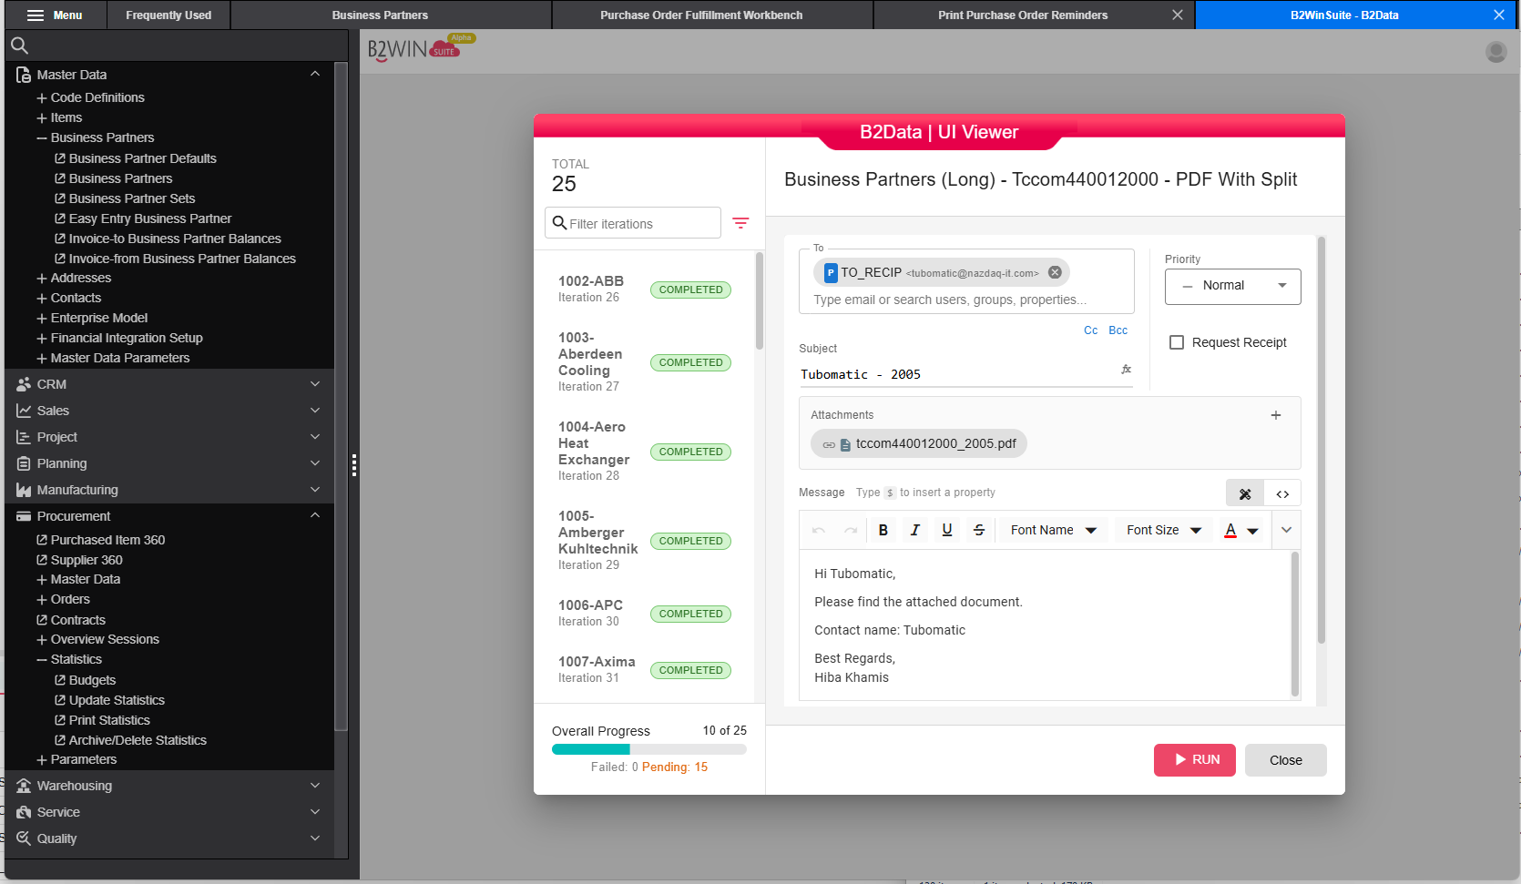1521x884 pixels.
Task: Toggle strikethrough formatting
Action: tap(979, 530)
